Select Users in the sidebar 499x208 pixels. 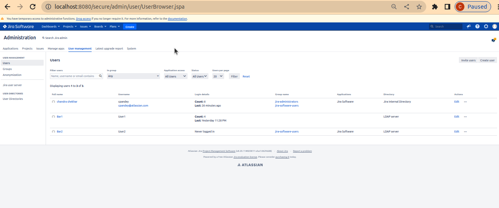[x=22, y=63]
